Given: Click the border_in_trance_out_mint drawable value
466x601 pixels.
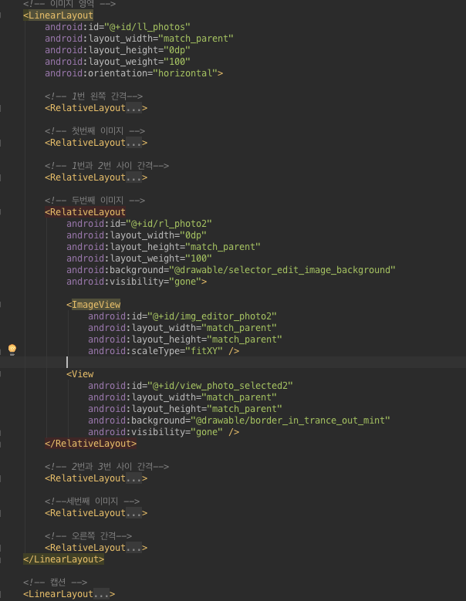Looking at the screenshot, I should coord(290,420).
